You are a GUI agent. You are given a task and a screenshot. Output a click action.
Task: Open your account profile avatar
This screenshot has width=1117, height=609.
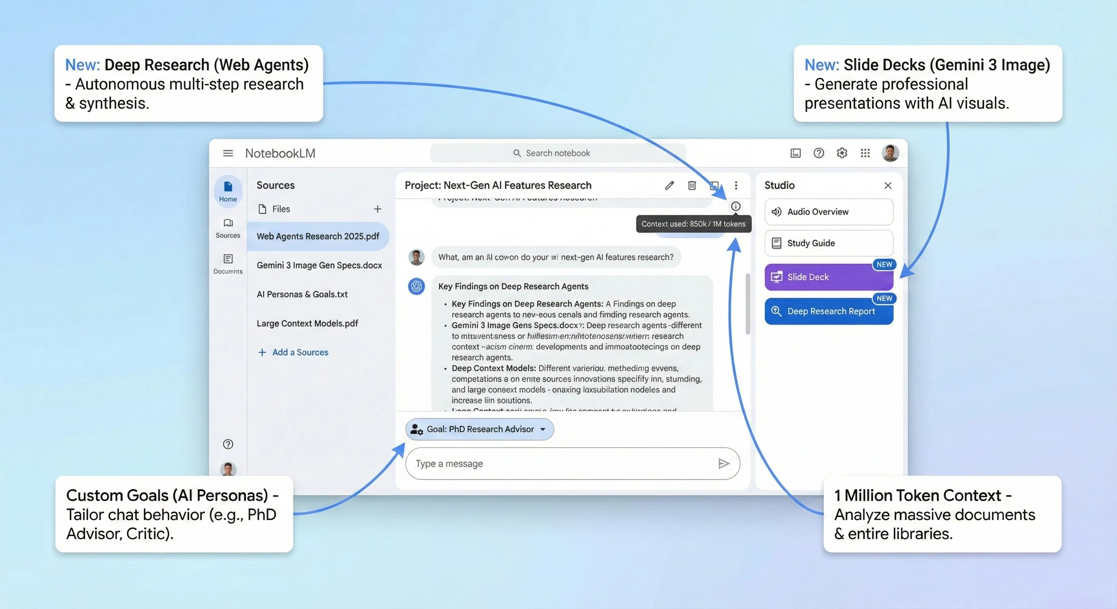coord(890,153)
